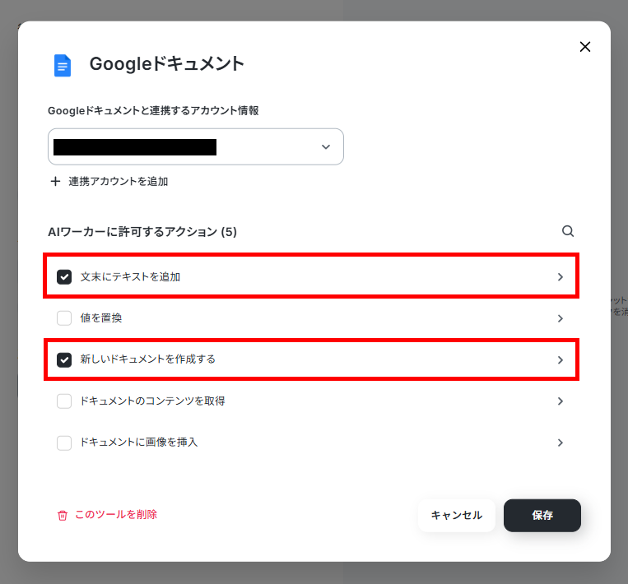Image resolution: width=628 pixels, height=584 pixels.
Task: Click 連携アカウントを追加 link text
Action: 119,181
